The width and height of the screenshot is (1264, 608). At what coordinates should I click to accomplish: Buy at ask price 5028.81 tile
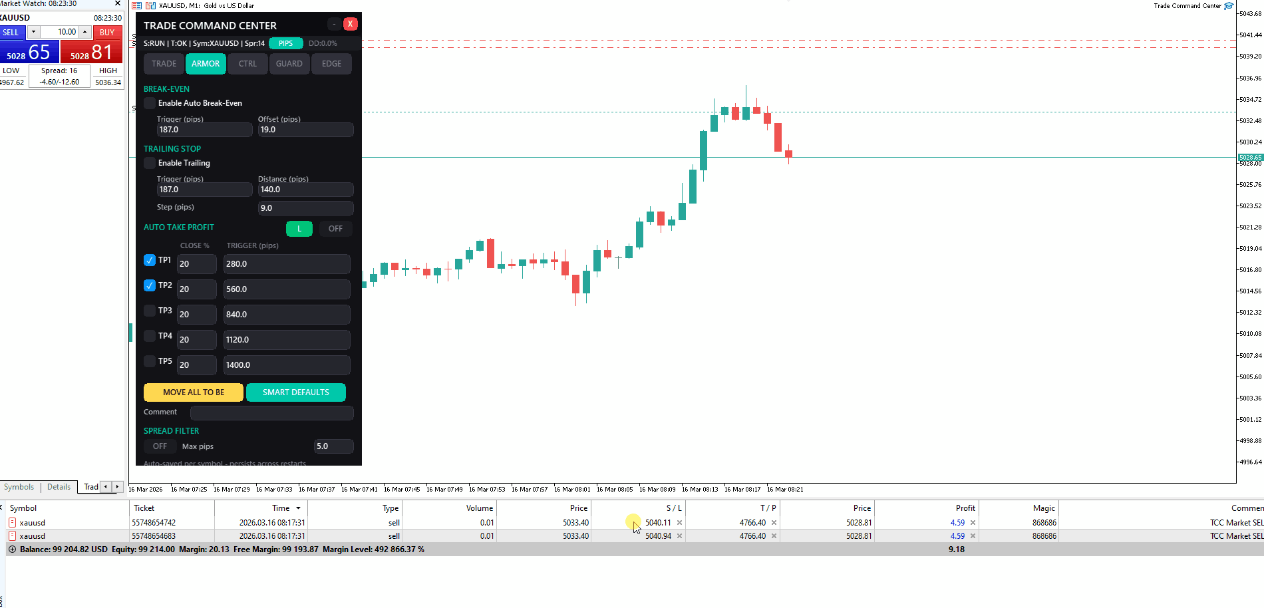point(91,52)
